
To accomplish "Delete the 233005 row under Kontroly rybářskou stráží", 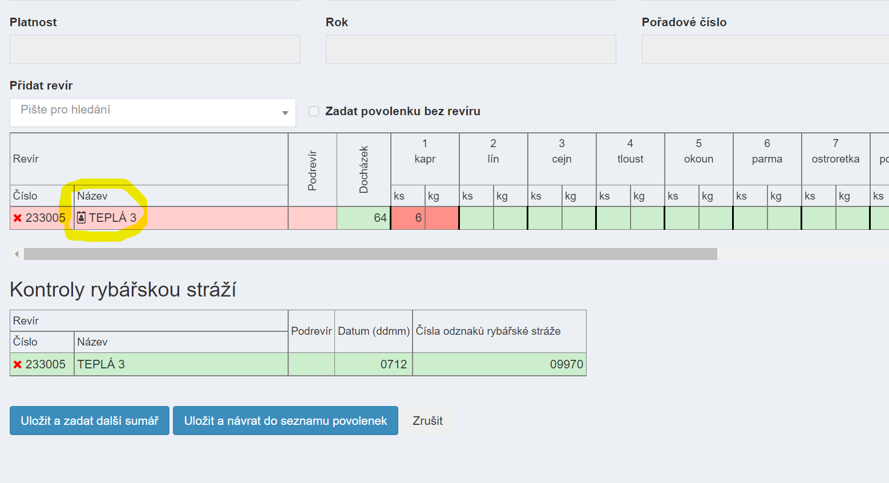I will pos(18,364).
